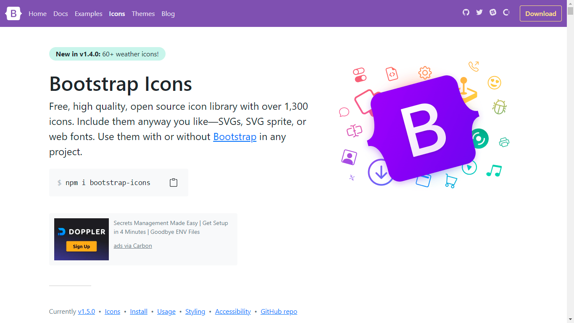Jump to the Install section link
Screen dimensions: 574x323
tap(139, 312)
